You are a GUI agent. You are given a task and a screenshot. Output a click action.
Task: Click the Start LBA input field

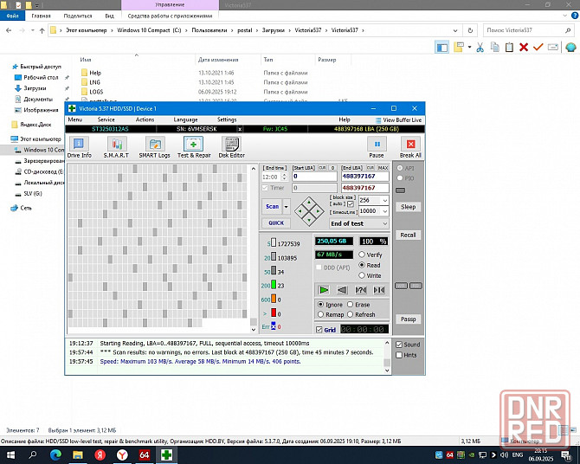(x=314, y=176)
